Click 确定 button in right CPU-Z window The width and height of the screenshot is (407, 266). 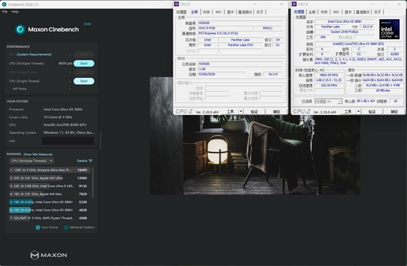(394, 112)
